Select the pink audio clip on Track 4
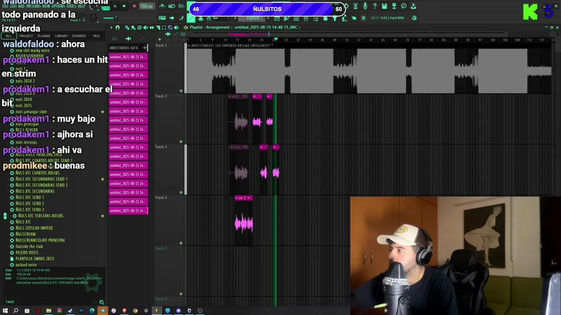The image size is (561, 315). tap(244, 221)
